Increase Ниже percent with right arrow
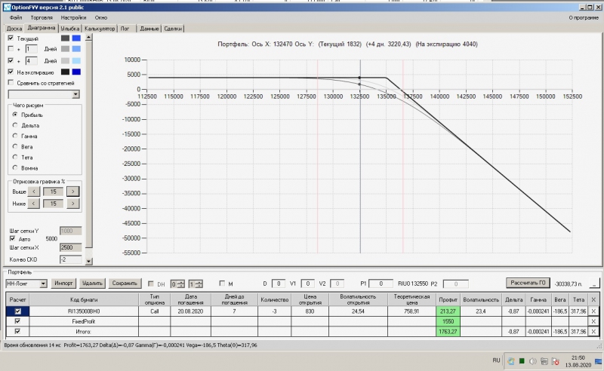 point(72,203)
